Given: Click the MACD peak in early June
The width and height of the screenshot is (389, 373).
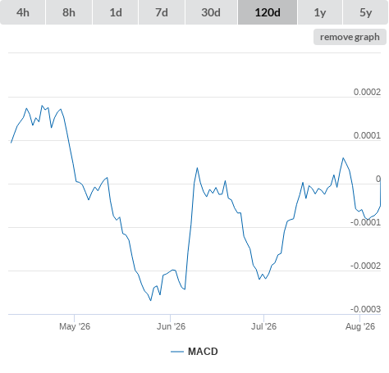Looking at the screenshot, I should [x=197, y=168].
